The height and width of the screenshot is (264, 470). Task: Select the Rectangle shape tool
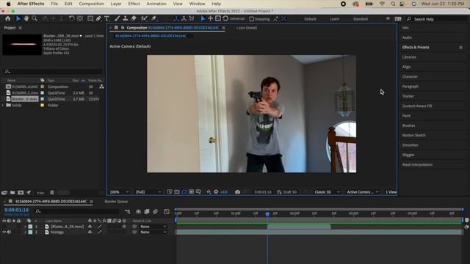(x=90, y=18)
